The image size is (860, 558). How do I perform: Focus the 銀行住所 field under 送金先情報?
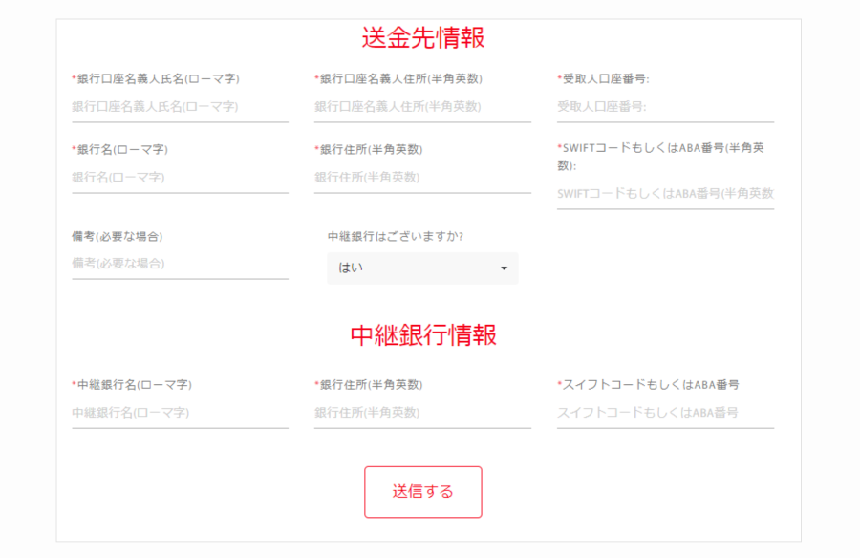(422, 178)
